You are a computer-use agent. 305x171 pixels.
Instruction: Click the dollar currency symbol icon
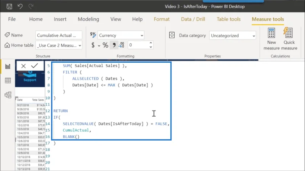tap(93, 45)
